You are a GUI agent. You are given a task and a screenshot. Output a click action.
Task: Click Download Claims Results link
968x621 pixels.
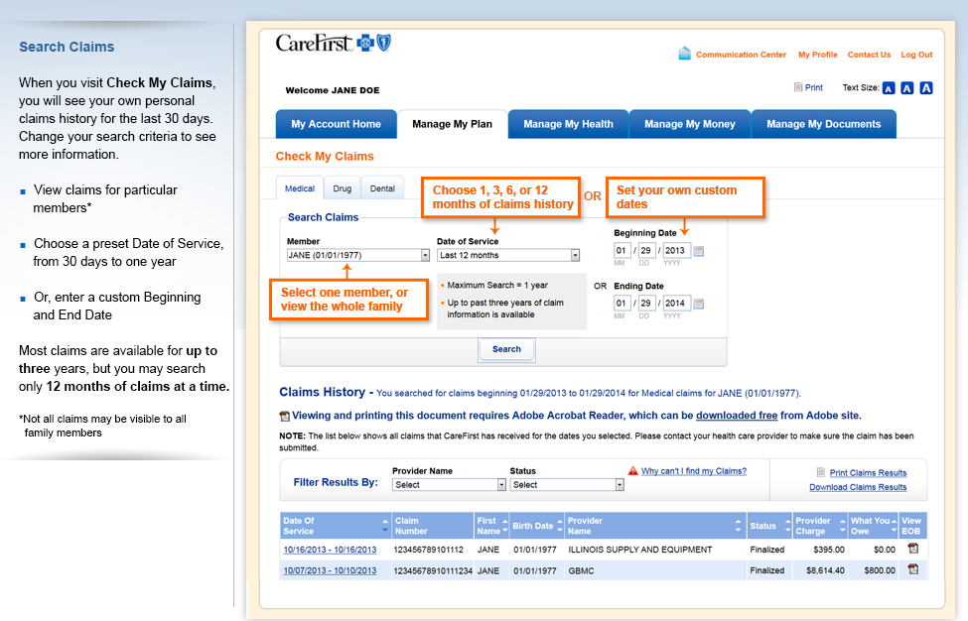(x=858, y=487)
